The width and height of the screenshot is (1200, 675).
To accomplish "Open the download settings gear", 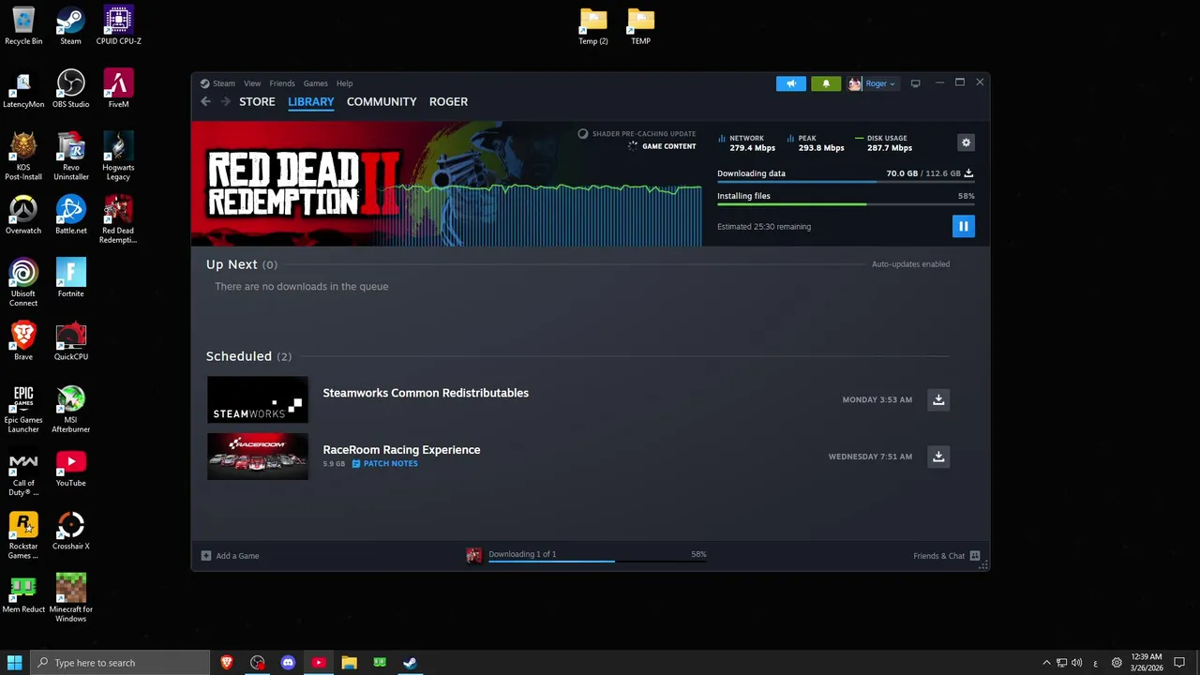I will 966,142.
